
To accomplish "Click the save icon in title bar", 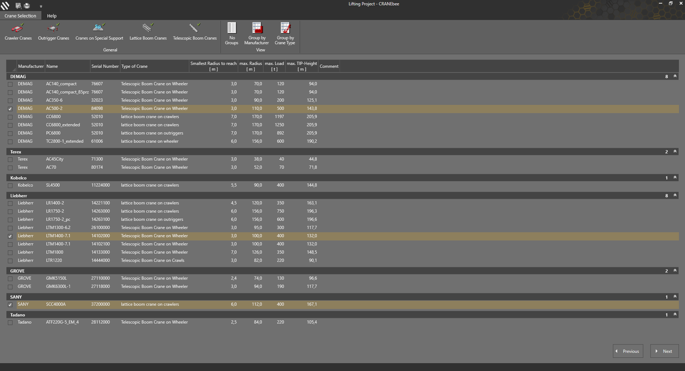I will 19,6.
